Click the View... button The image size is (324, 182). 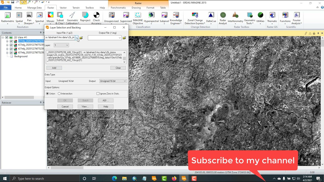click(x=85, y=106)
